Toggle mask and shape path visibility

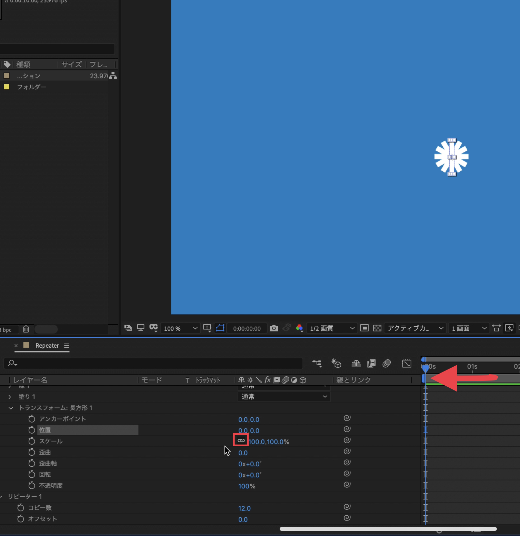pyautogui.click(x=220, y=328)
